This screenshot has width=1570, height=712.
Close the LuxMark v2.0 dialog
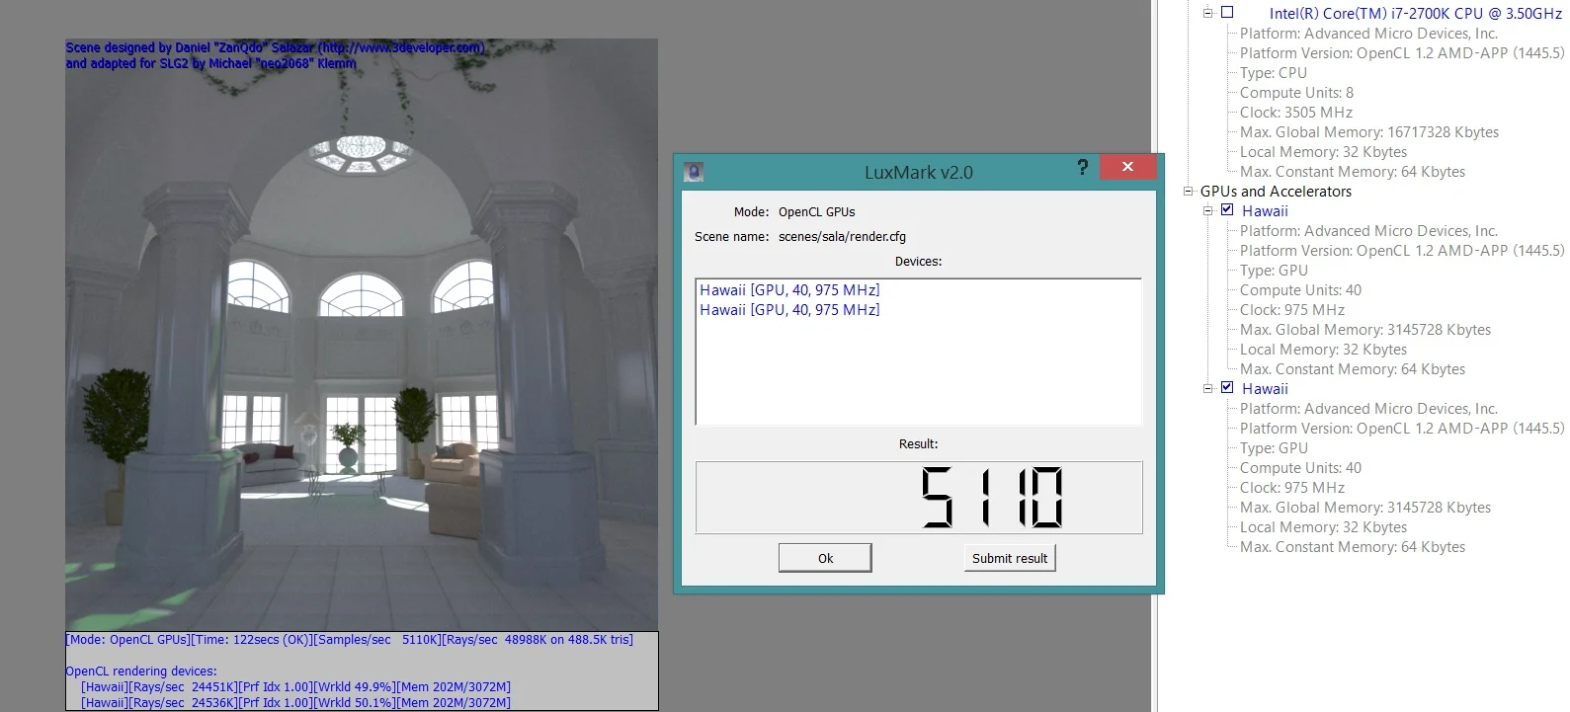click(1127, 167)
